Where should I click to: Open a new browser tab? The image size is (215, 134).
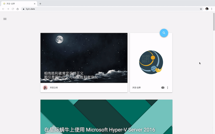pyautogui.click(x=40, y=4)
